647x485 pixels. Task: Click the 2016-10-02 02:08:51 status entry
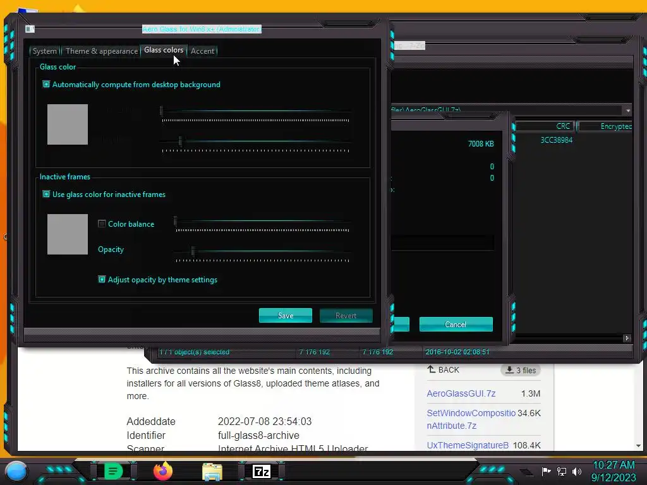(x=457, y=352)
